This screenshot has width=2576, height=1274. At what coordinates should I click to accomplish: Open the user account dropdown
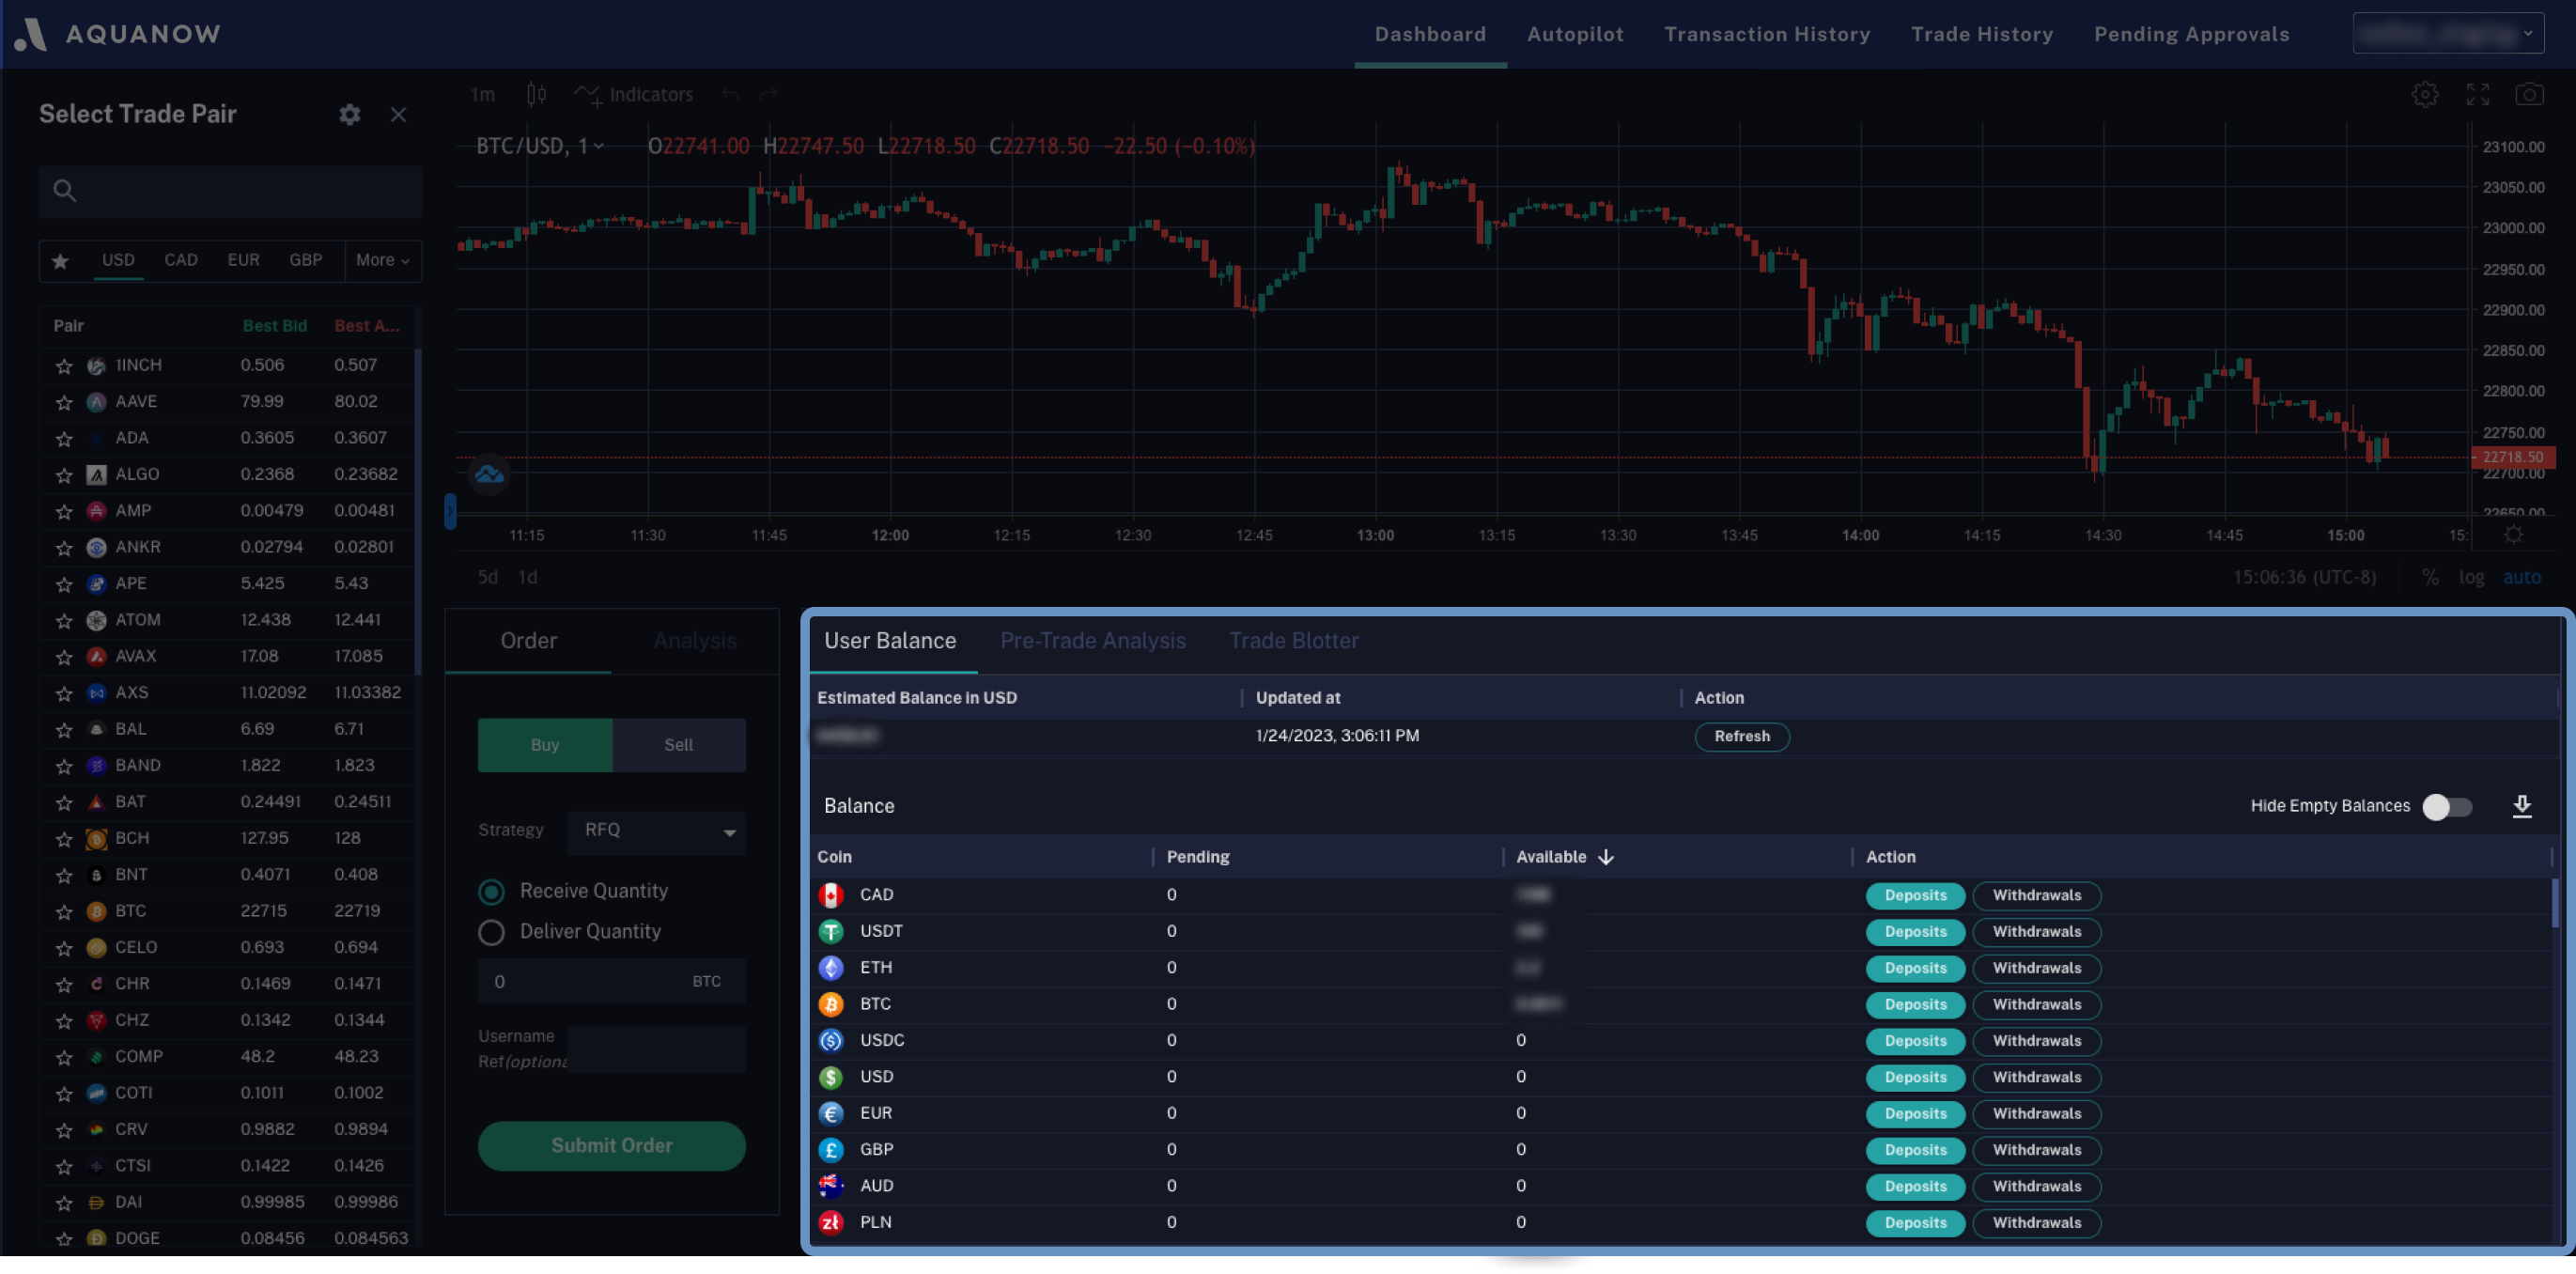click(2447, 34)
